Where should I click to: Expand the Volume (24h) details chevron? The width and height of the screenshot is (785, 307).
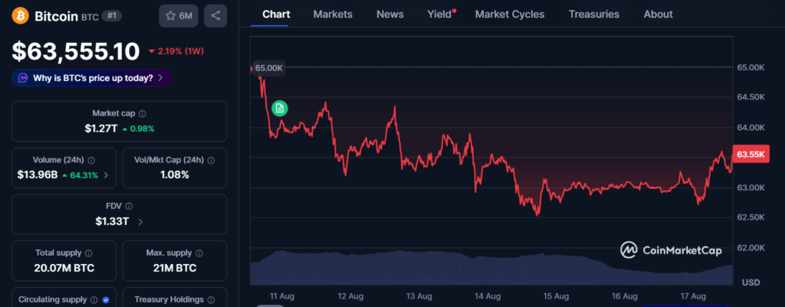point(106,175)
